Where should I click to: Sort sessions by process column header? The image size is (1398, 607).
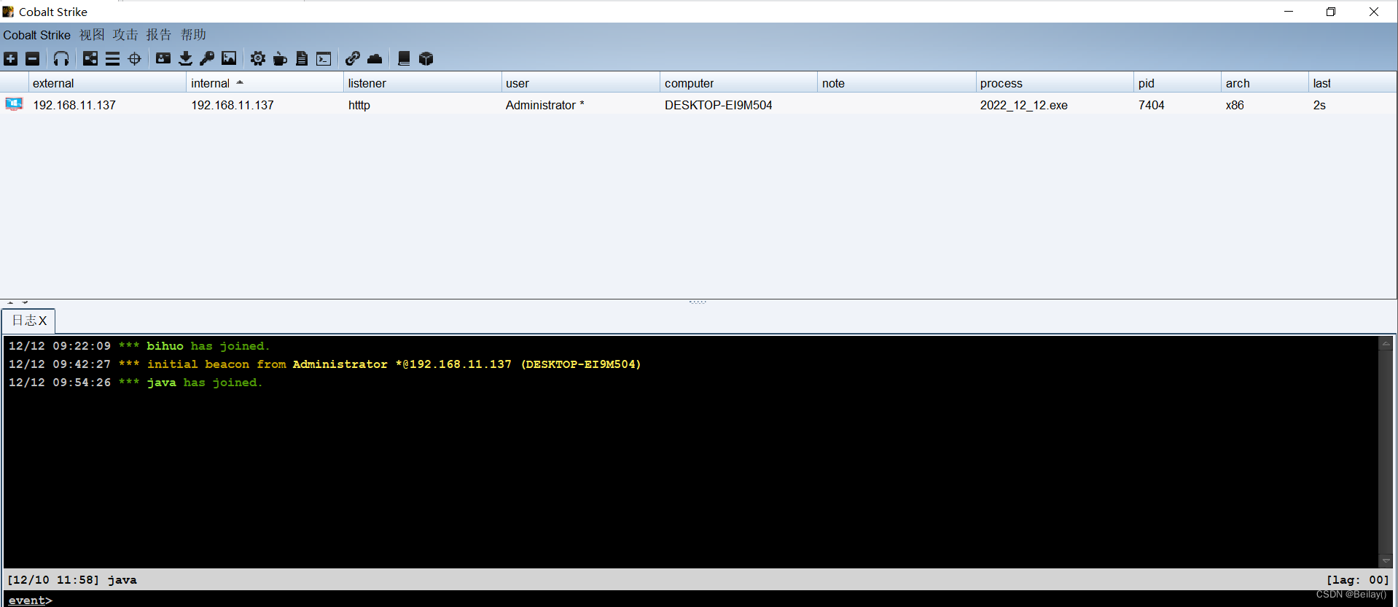(x=1055, y=83)
